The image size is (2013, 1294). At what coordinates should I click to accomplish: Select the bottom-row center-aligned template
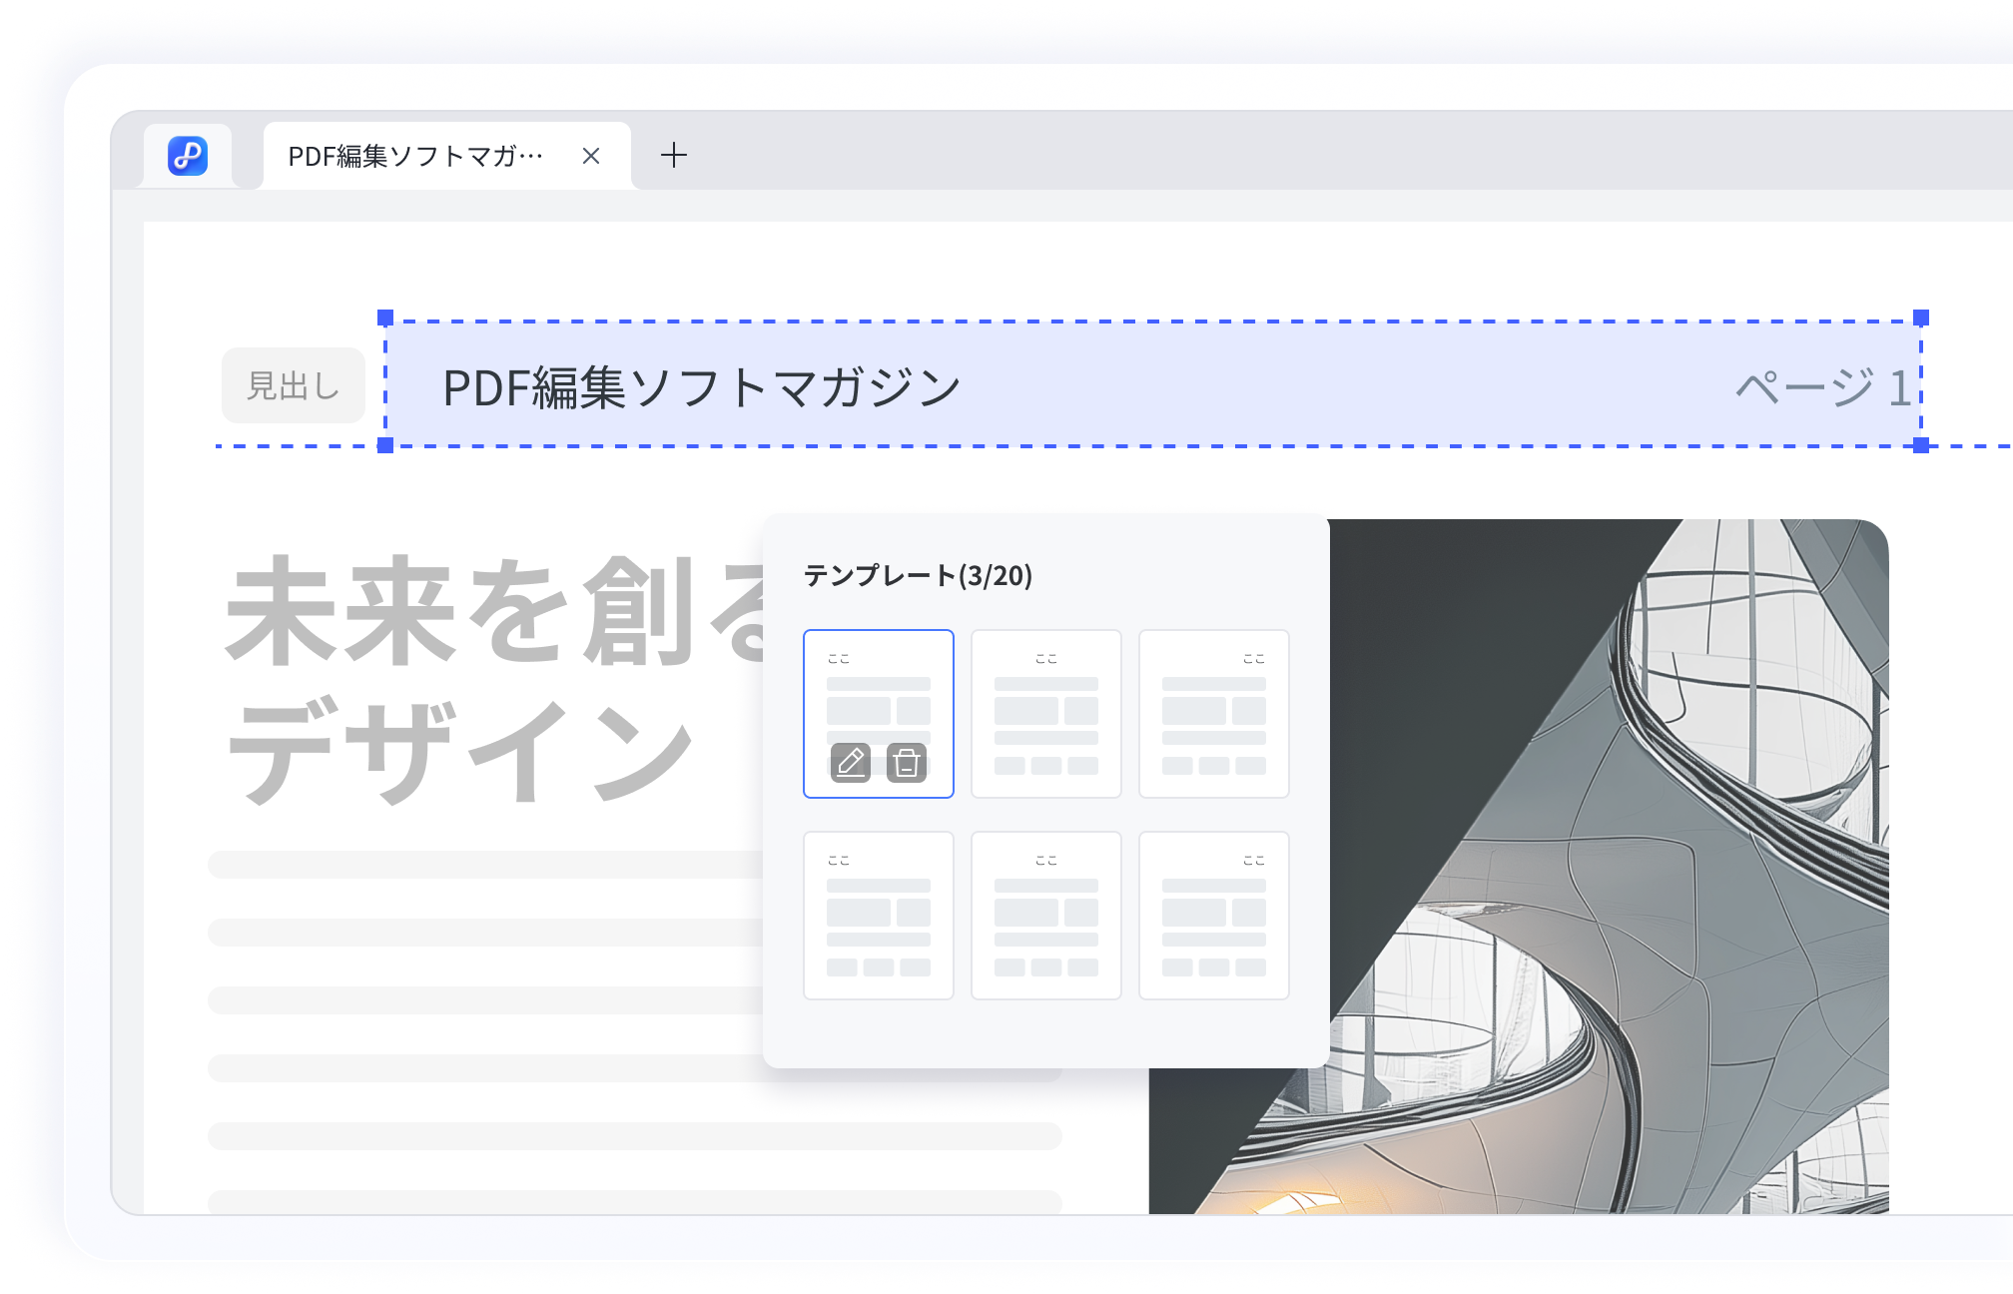pos(1046,916)
